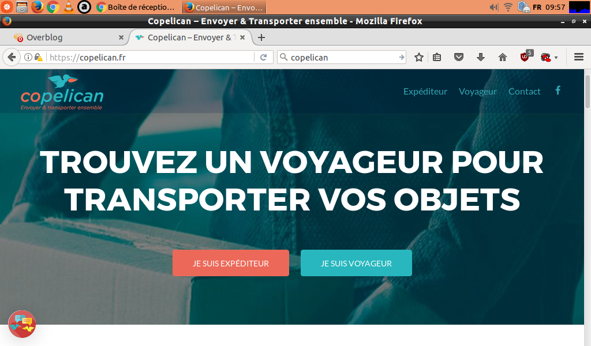The height and width of the screenshot is (346, 591).
Task: Go back using the browser back arrow
Action: [x=12, y=57]
